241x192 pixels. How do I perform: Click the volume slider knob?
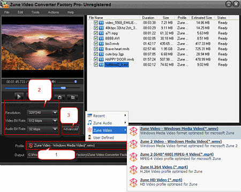(x=76, y=82)
